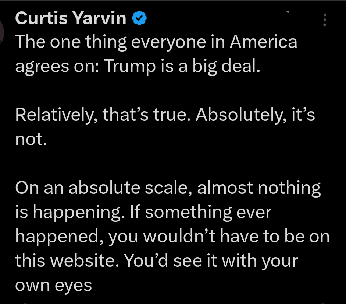Click the line starting "happened, you wouldn't"
346x304 pixels.
[x=172, y=237]
